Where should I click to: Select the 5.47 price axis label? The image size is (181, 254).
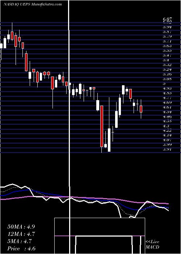click(167, 56)
